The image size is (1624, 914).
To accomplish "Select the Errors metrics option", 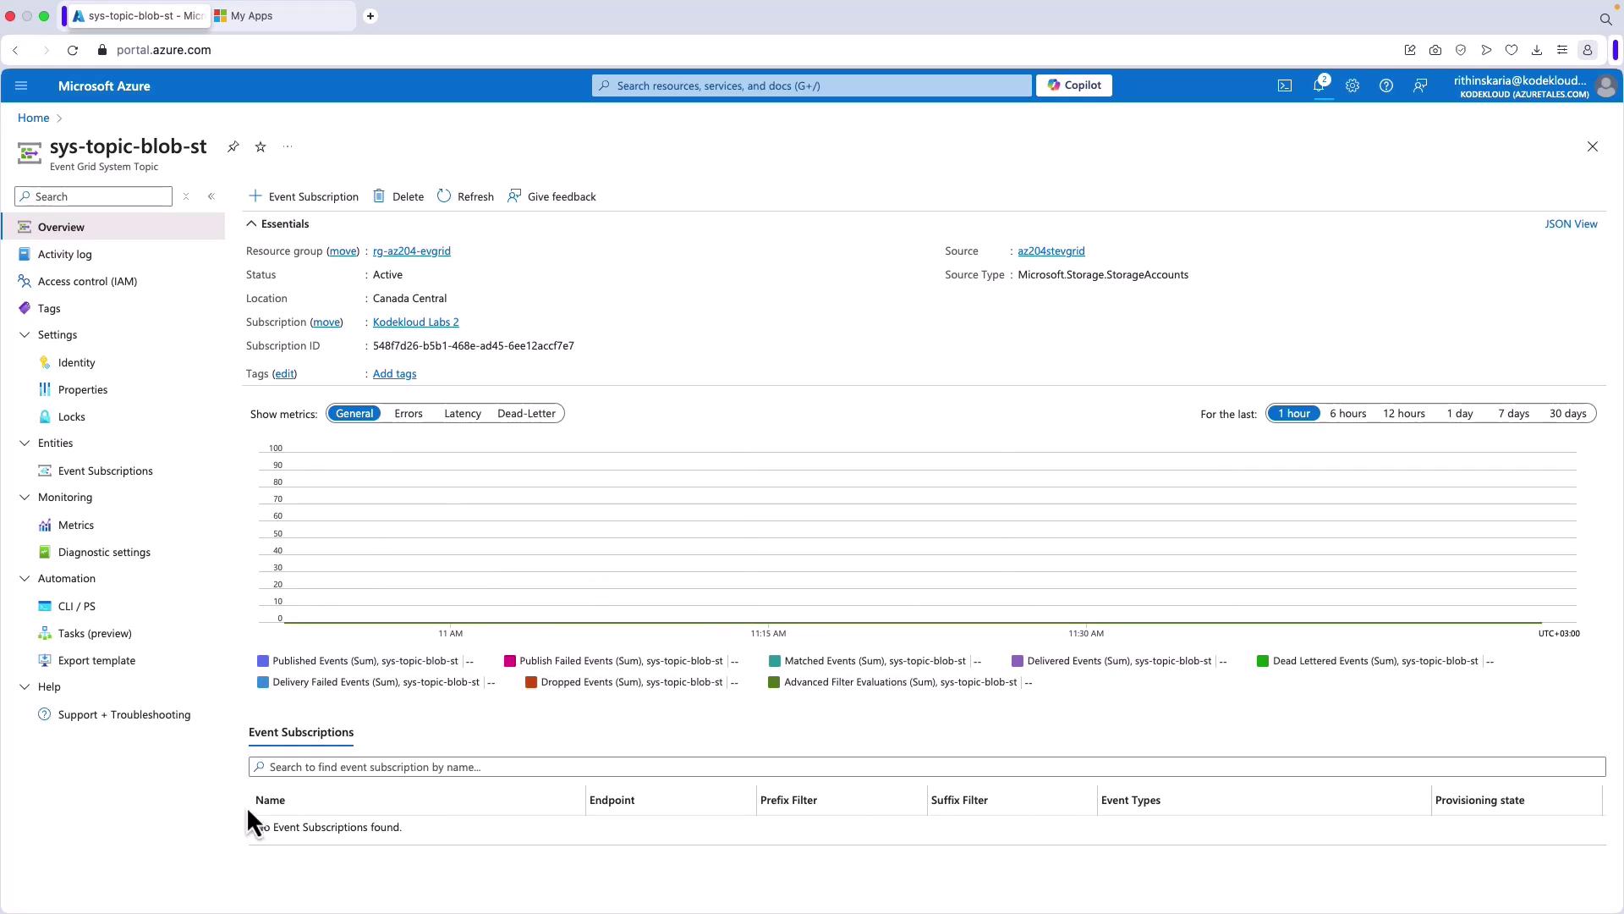I will click(408, 414).
